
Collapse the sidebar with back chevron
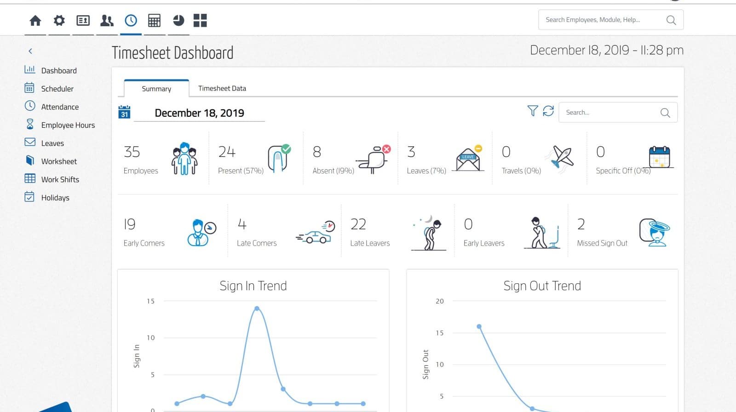click(30, 51)
